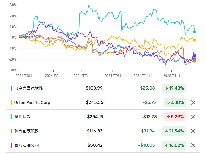Click the -$5.77 change amount
This screenshot has width=206, height=154.
tap(150, 102)
